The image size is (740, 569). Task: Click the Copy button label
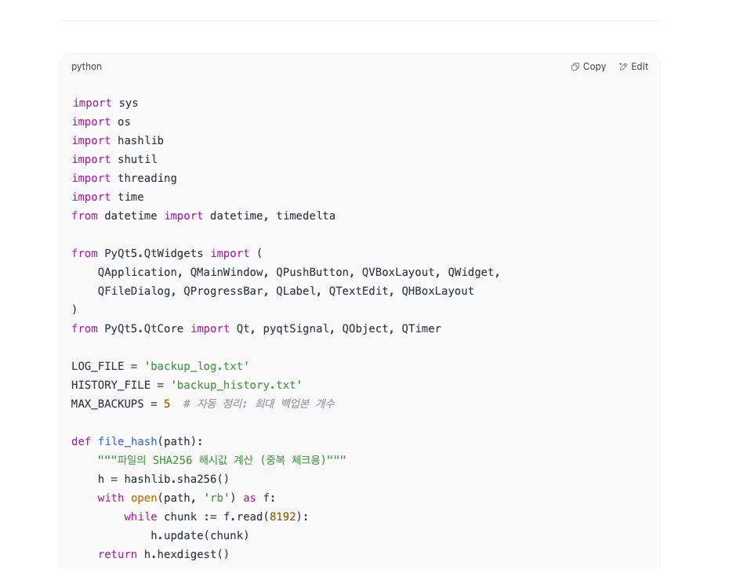594,67
